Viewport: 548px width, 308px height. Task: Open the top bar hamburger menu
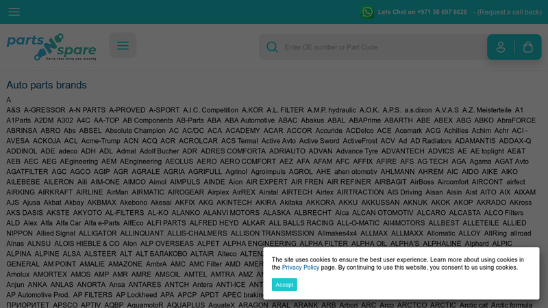coord(14,12)
